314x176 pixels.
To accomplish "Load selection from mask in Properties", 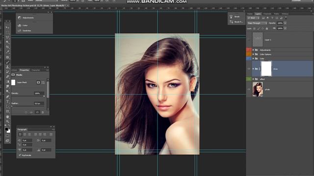I will (26, 112).
